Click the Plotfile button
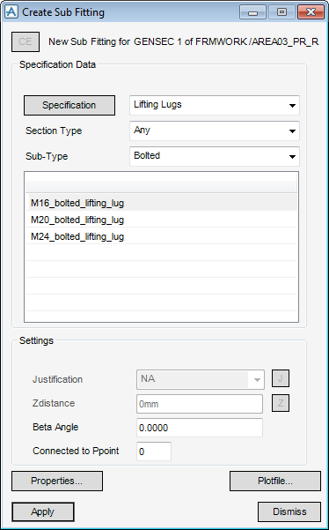The width and height of the screenshot is (329, 530). click(x=275, y=481)
